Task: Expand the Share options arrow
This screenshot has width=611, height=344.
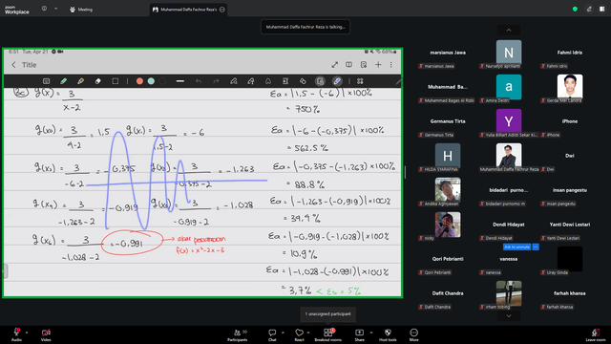Action: coord(371,333)
